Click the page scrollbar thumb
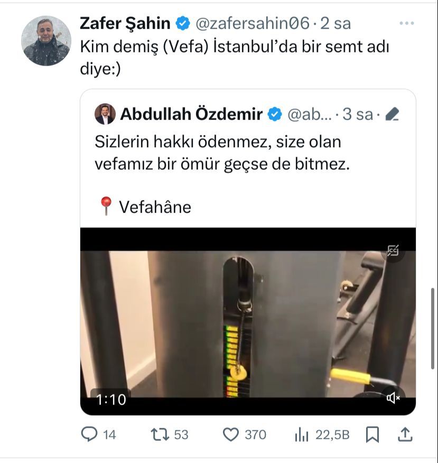The width and height of the screenshot is (438, 463). point(433,328)
